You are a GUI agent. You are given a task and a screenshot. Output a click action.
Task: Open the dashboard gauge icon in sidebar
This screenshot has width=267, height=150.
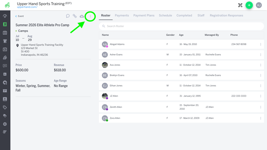5,16
